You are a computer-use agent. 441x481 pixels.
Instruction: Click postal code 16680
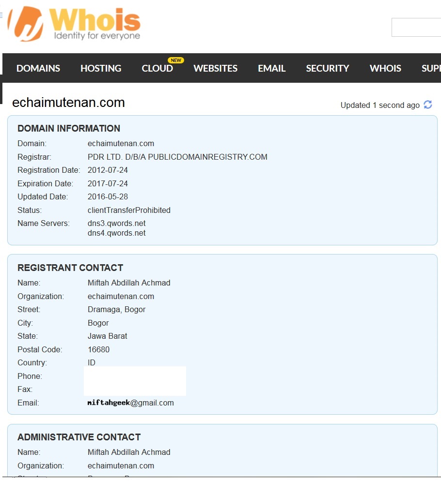99,350
